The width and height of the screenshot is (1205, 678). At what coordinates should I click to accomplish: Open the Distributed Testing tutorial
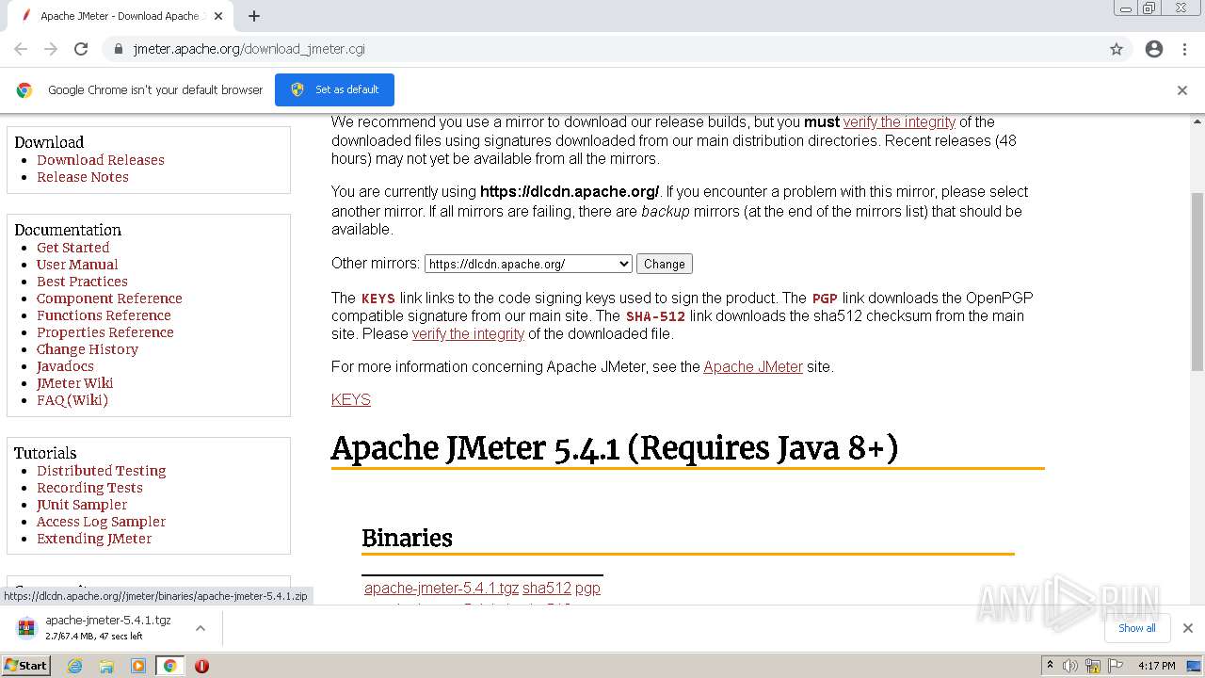(101, 471)
